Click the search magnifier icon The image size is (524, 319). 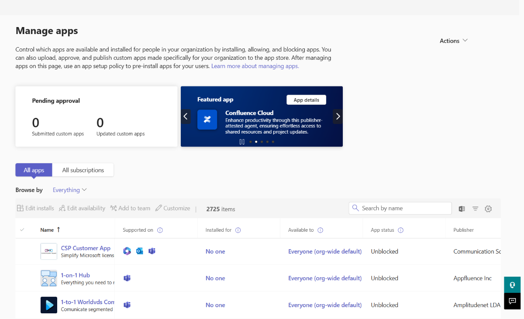(355, 208)
